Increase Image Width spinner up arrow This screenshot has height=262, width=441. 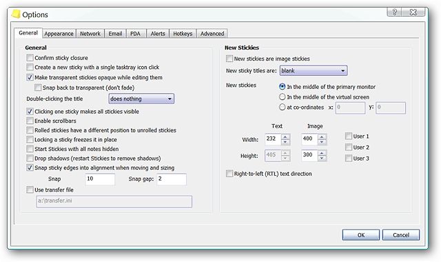pyautogui.click(x=322, y=137)
